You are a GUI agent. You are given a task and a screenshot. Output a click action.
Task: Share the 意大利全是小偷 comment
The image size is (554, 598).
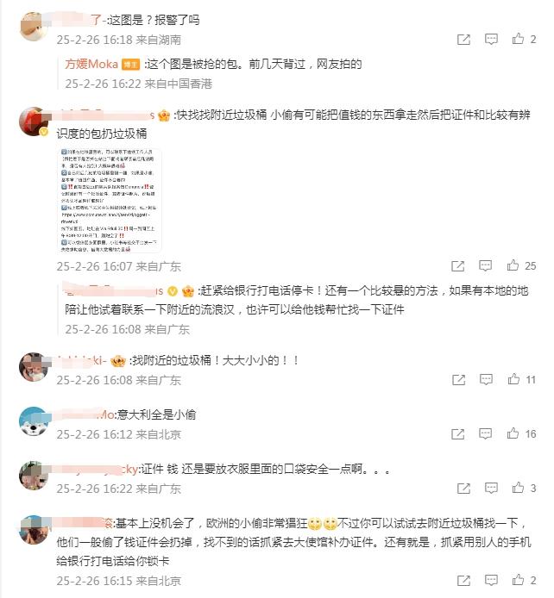click(x=458, y=433)
